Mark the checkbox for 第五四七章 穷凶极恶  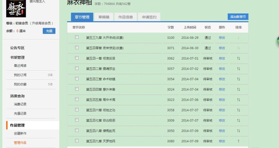tap(77, 120)
